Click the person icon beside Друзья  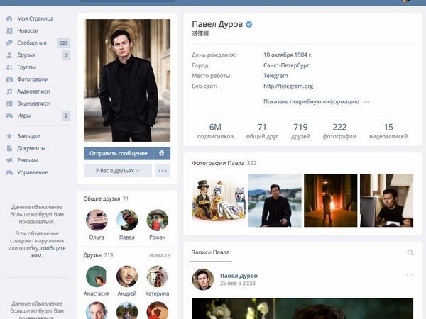coord(9,55)
